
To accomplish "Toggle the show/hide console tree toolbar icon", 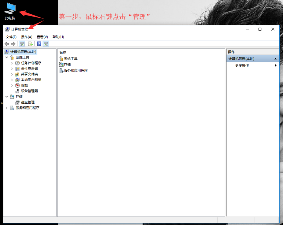I will (x=22, y=44).
